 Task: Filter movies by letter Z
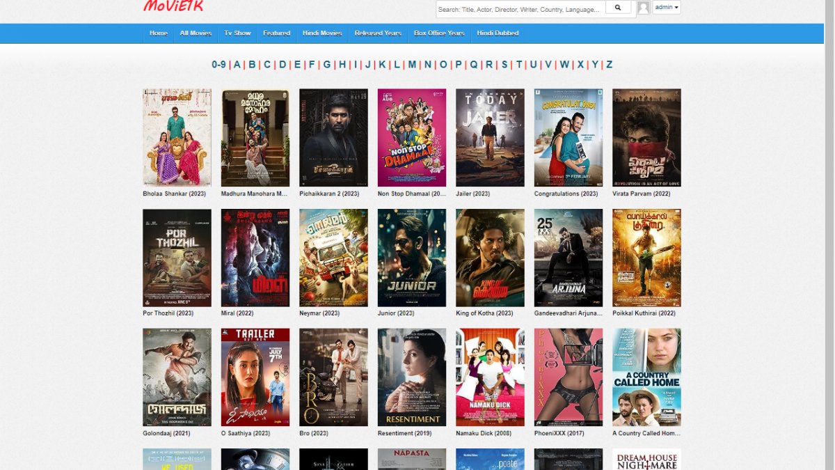click(610, 65)
